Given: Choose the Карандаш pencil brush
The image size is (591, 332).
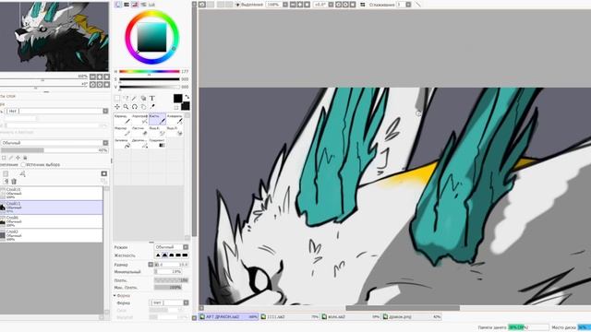Looking at the screenshot, I should (x=123, y=119).
